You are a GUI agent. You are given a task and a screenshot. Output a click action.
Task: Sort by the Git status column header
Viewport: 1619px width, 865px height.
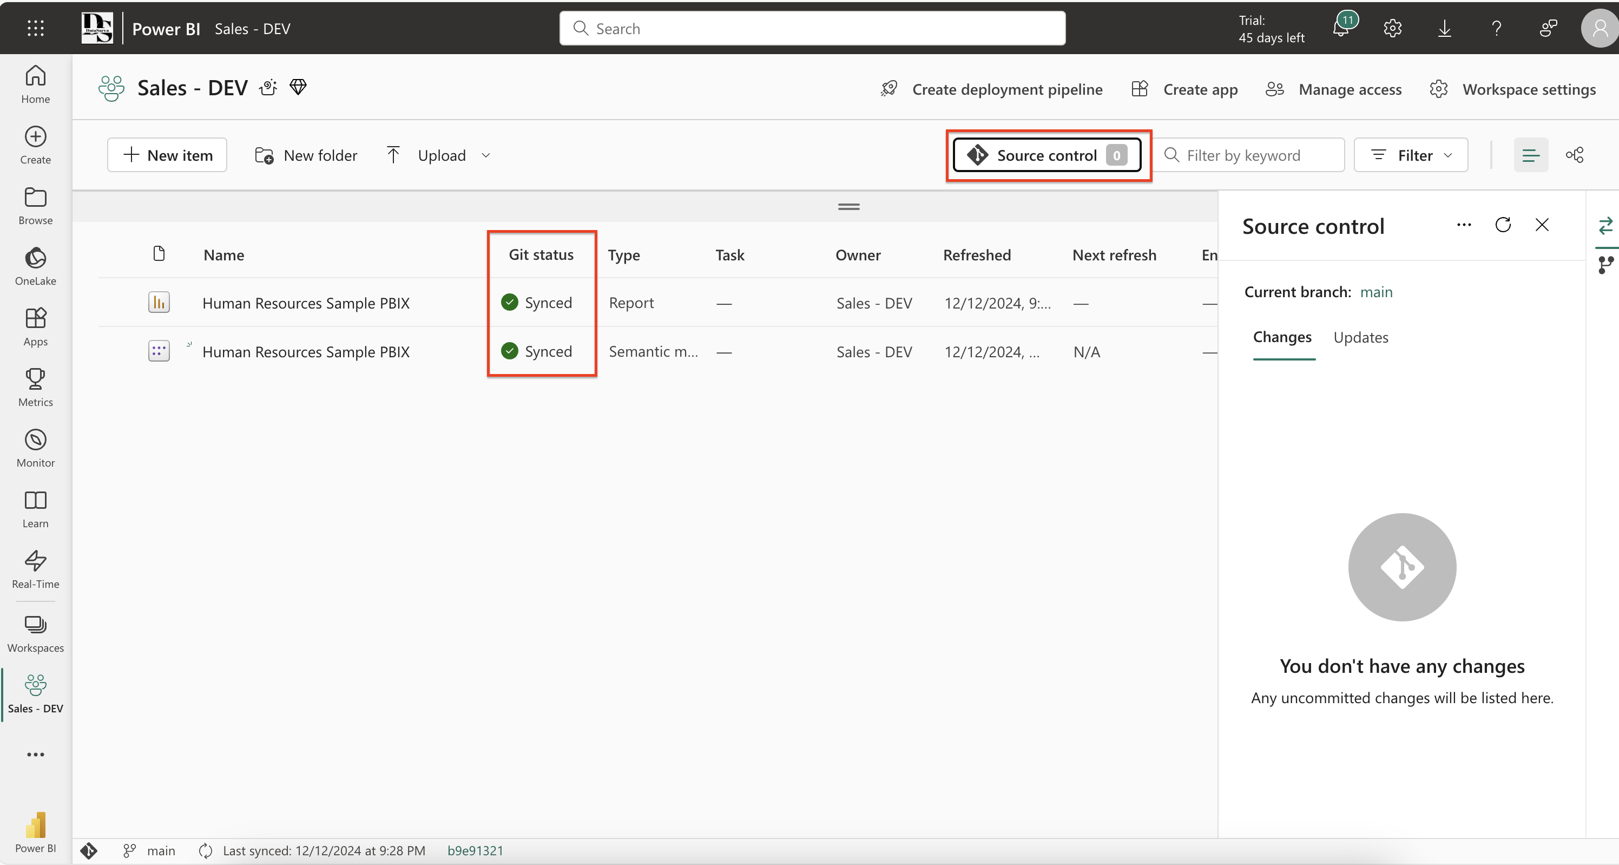pyautogui.click(x=541, y=254)
